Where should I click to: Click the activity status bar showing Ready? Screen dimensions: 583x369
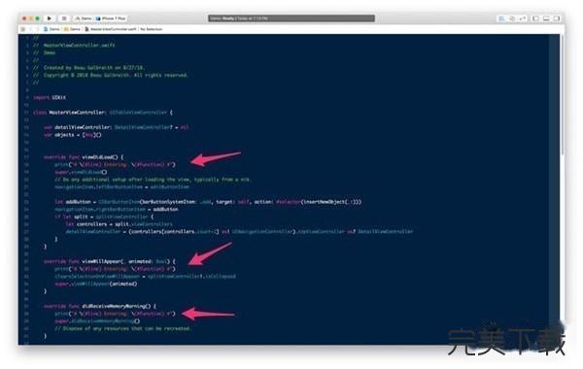pos(291,18)
